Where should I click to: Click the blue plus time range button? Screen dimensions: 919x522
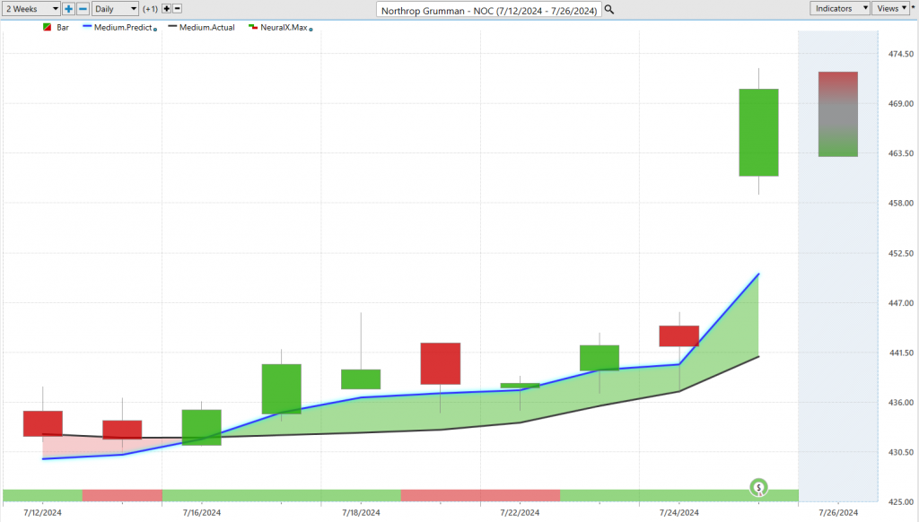(x=68, y=8)
